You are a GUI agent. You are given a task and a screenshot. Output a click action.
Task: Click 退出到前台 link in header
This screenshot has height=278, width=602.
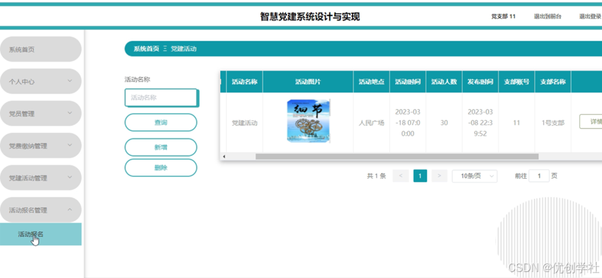click(x=547, y=17)
